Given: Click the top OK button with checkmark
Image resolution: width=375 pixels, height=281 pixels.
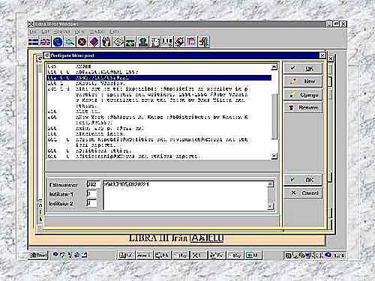Looking at the screenshot, I should tap(303, 68).
